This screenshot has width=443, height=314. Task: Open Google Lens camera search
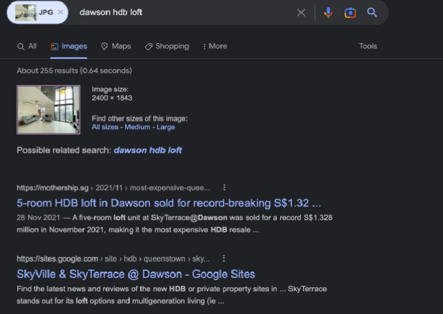coord(350,12)
